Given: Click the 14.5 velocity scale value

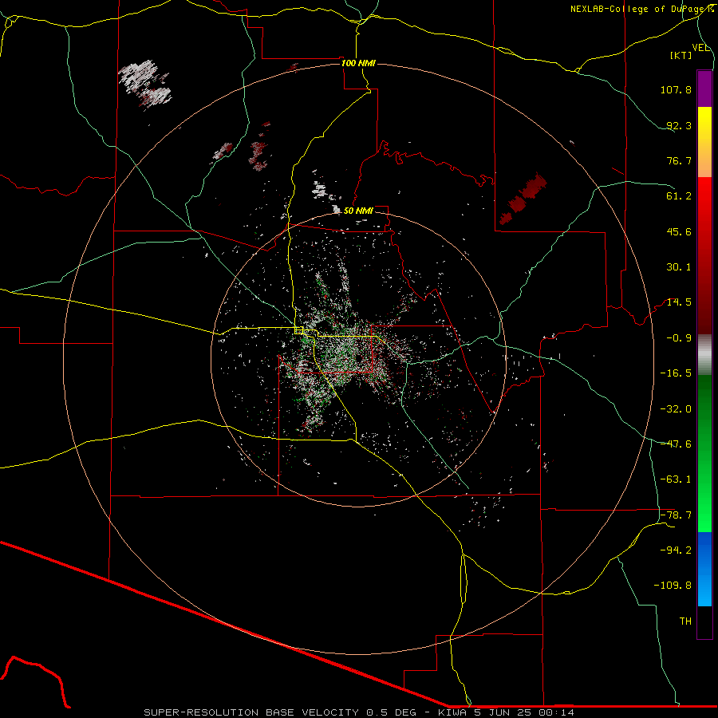Looking at the screenshot, I should (679, 302).
